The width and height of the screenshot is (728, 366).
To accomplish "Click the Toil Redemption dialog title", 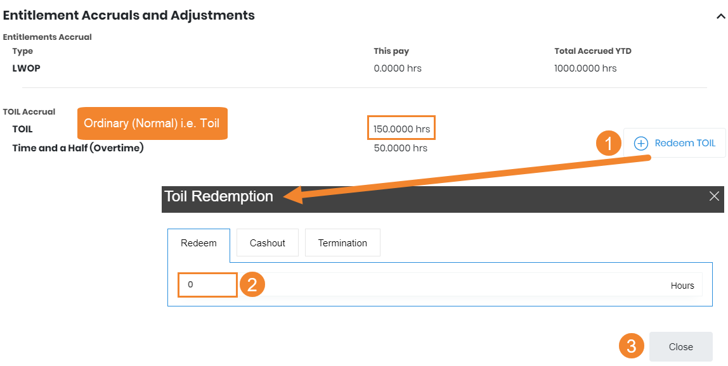I will point(219,196).
